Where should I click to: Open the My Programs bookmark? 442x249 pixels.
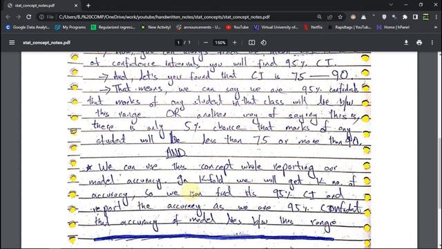coord(70,27)
